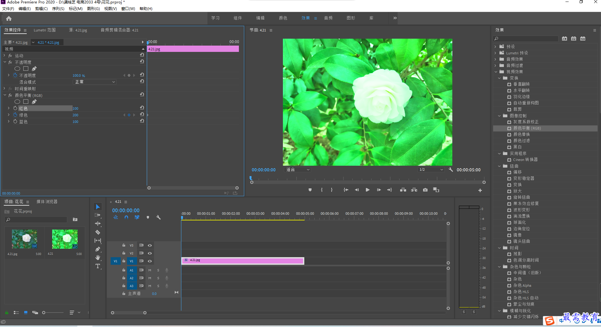Select the Type tool
Image resolution: width=601 pixels, height=327 pixels.
[x=98, y=266]
